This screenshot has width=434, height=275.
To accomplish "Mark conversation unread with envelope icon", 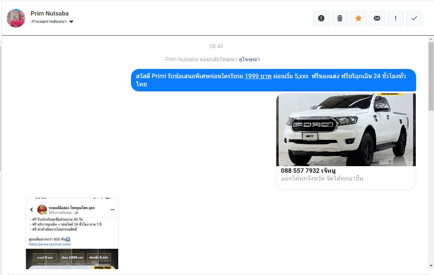I will (x=377, y=18).
